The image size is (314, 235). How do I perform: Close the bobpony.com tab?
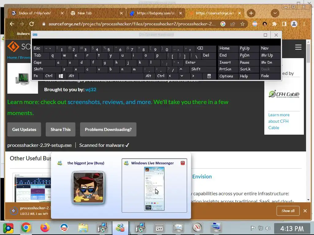pyautogui.click(x=181, y=13)
